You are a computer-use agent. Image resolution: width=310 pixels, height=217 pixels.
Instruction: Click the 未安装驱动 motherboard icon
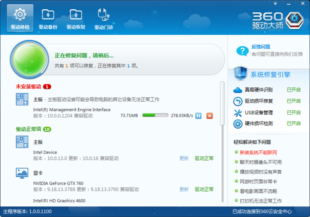click(x=22, y=99)
